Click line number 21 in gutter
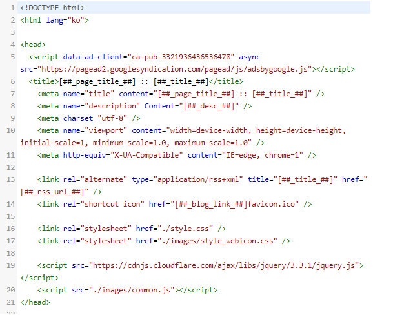 (x=11, y=303)
